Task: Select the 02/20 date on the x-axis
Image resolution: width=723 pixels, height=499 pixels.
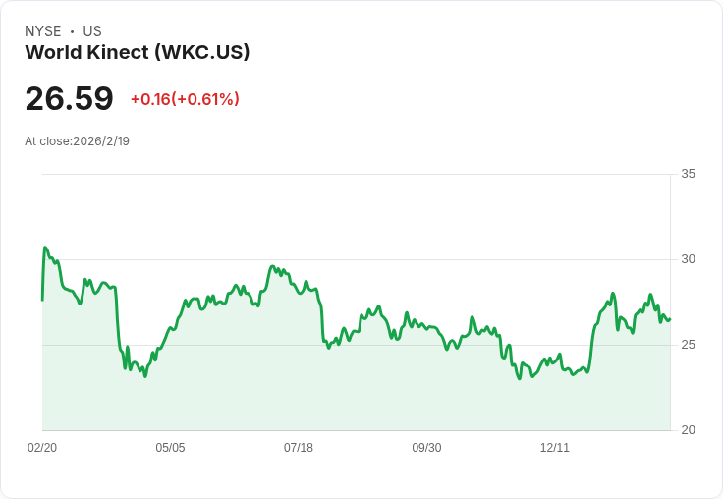Action: tap(42, 448)
